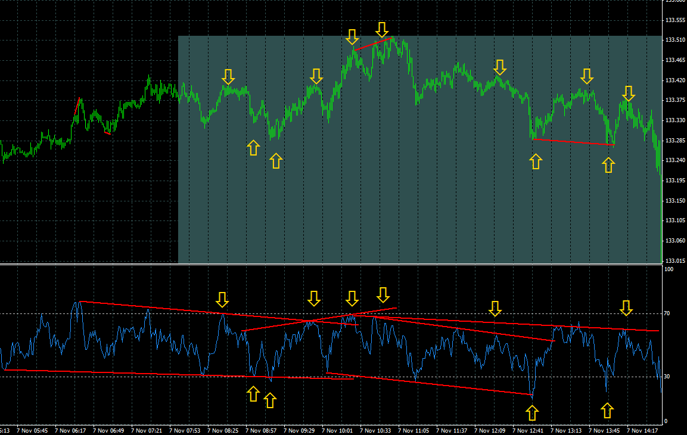Click the 7 Nov 10:01 time label
The height and width of the screenshot is (435, 687).
pos(337,431)
